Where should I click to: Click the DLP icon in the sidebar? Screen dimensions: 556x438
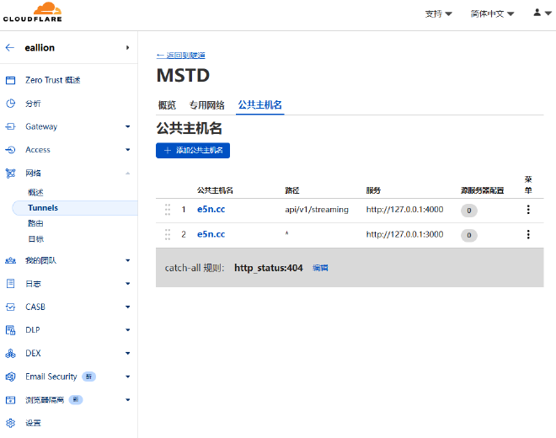coord(11,330)
